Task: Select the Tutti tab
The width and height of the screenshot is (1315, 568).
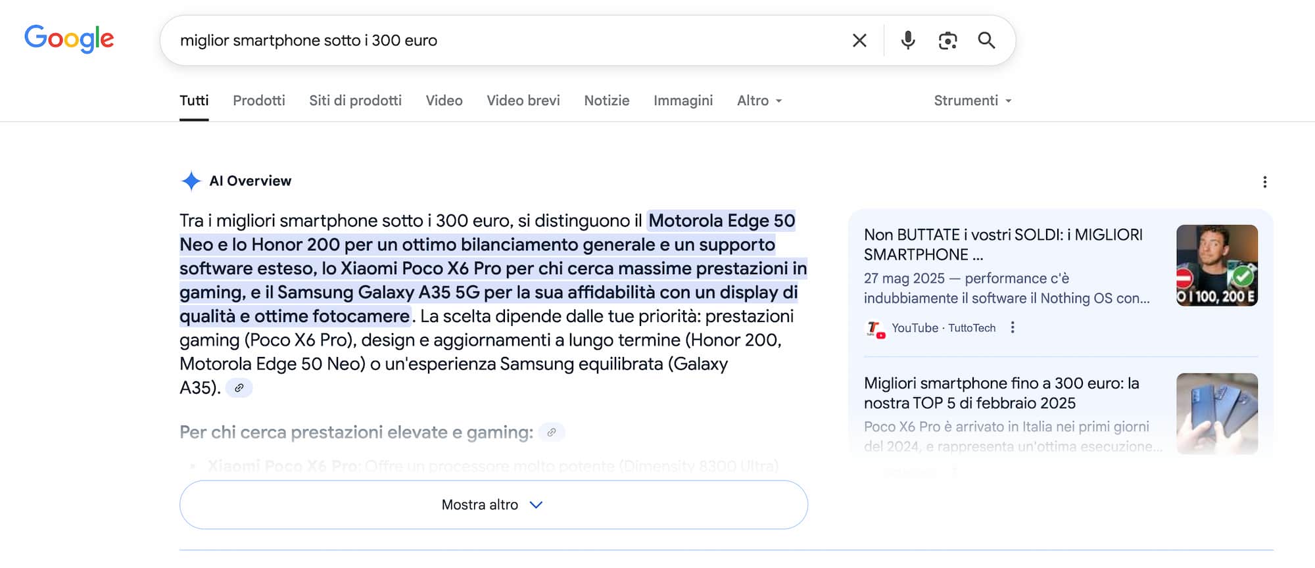Action: (x=194, y=101)
